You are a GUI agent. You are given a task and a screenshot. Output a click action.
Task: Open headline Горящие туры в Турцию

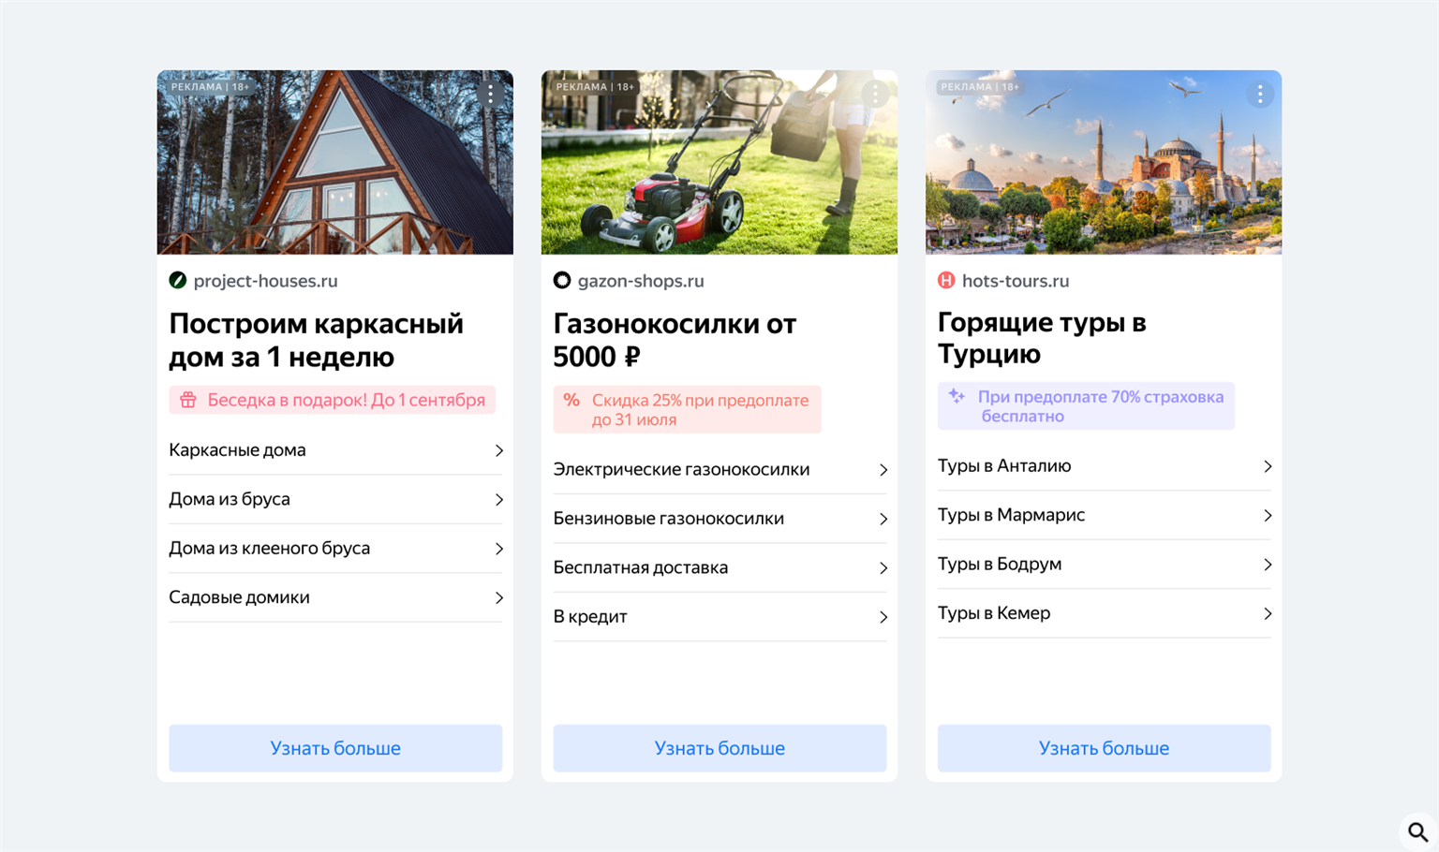(x=1042, y=338)
